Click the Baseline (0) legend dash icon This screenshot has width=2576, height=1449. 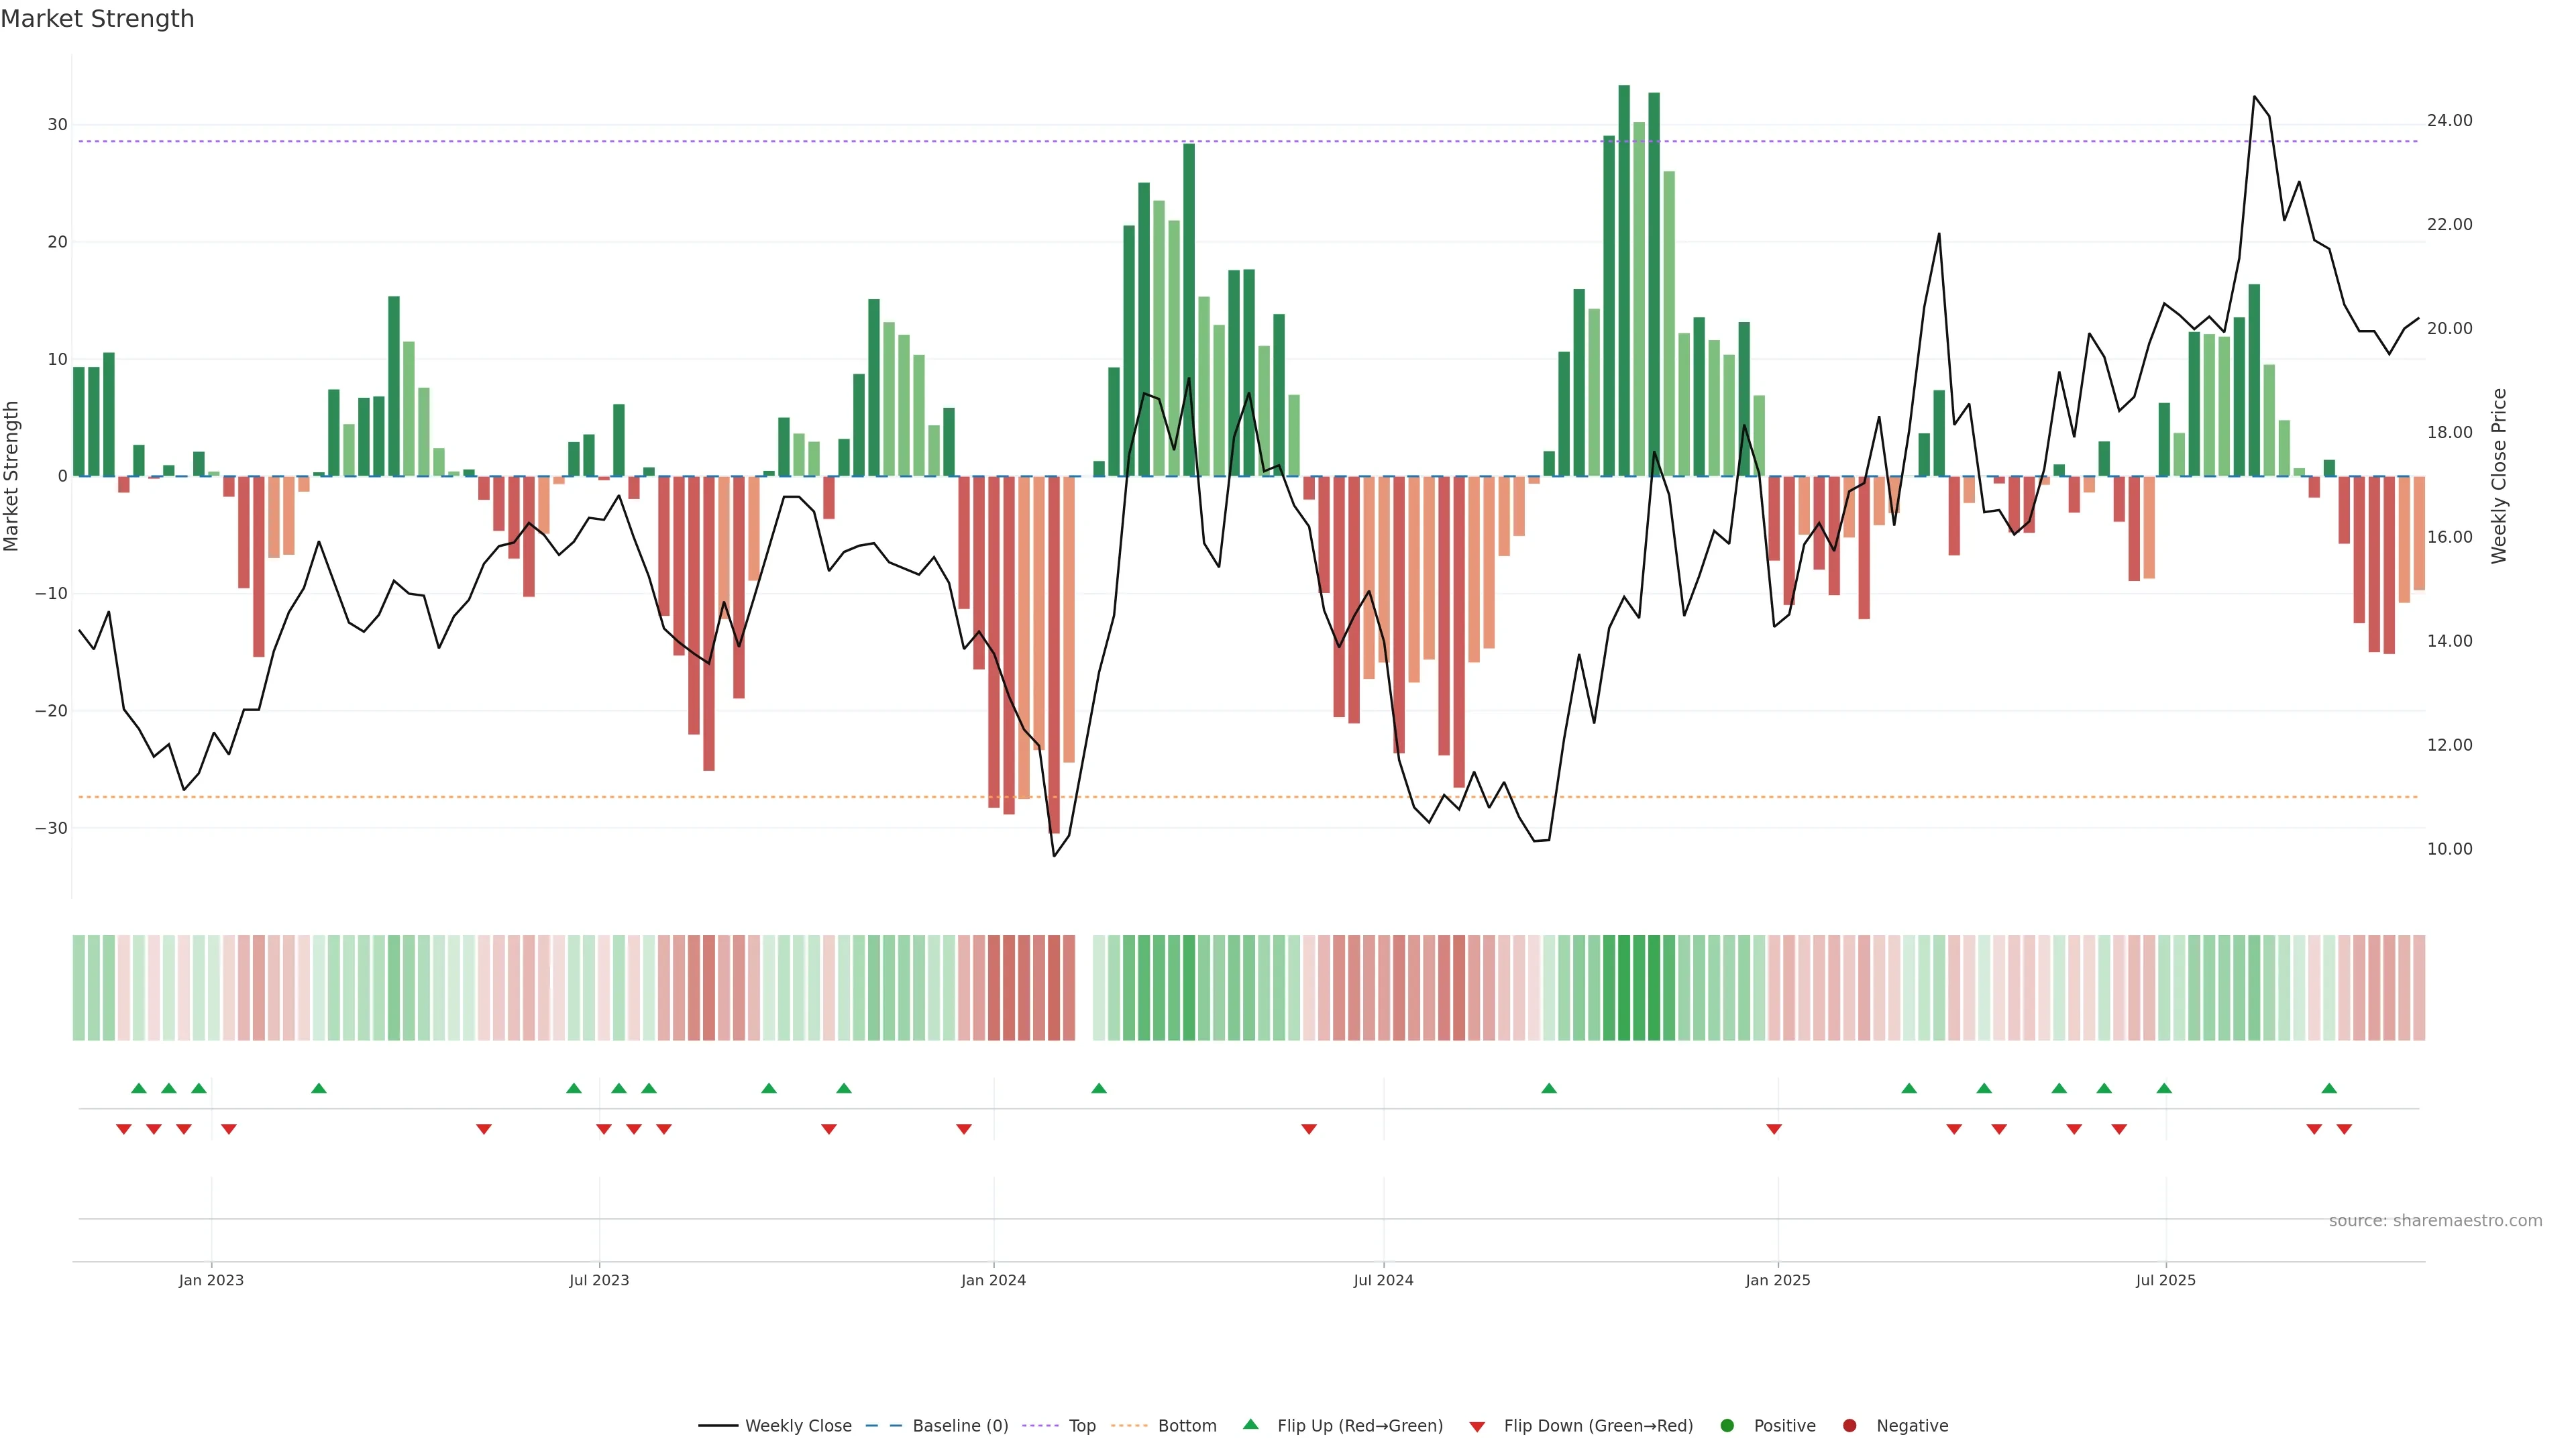coord(883,1425)
